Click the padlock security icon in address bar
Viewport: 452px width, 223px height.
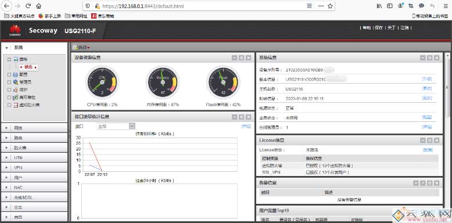[97, 6]
